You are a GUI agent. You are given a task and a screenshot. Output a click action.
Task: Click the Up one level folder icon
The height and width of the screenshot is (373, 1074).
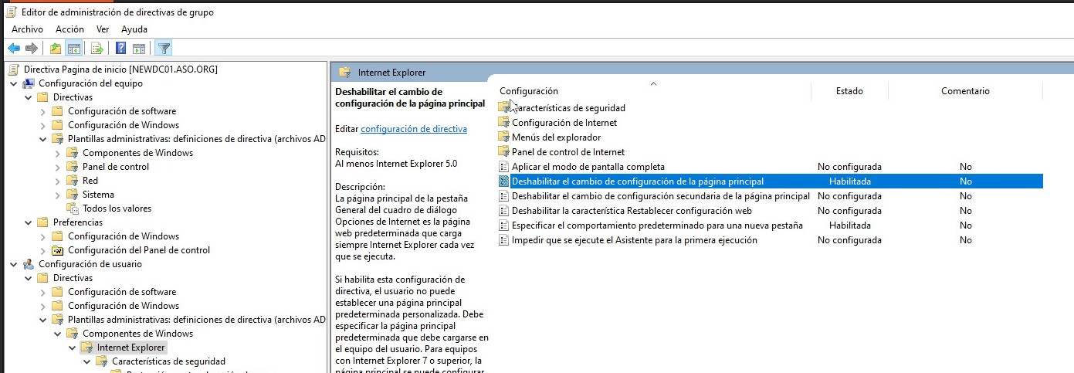pos(55,49)
